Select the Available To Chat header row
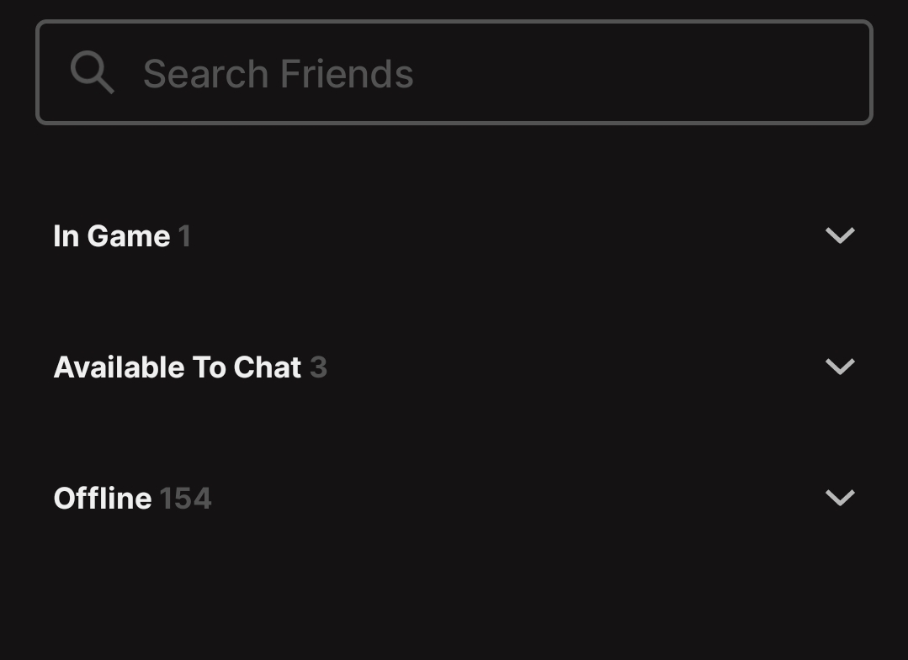The image size is (908, 660). (x=454, y=367)
